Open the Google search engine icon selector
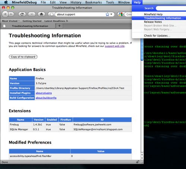Viewport: 186px width, 169px height. 121,14
